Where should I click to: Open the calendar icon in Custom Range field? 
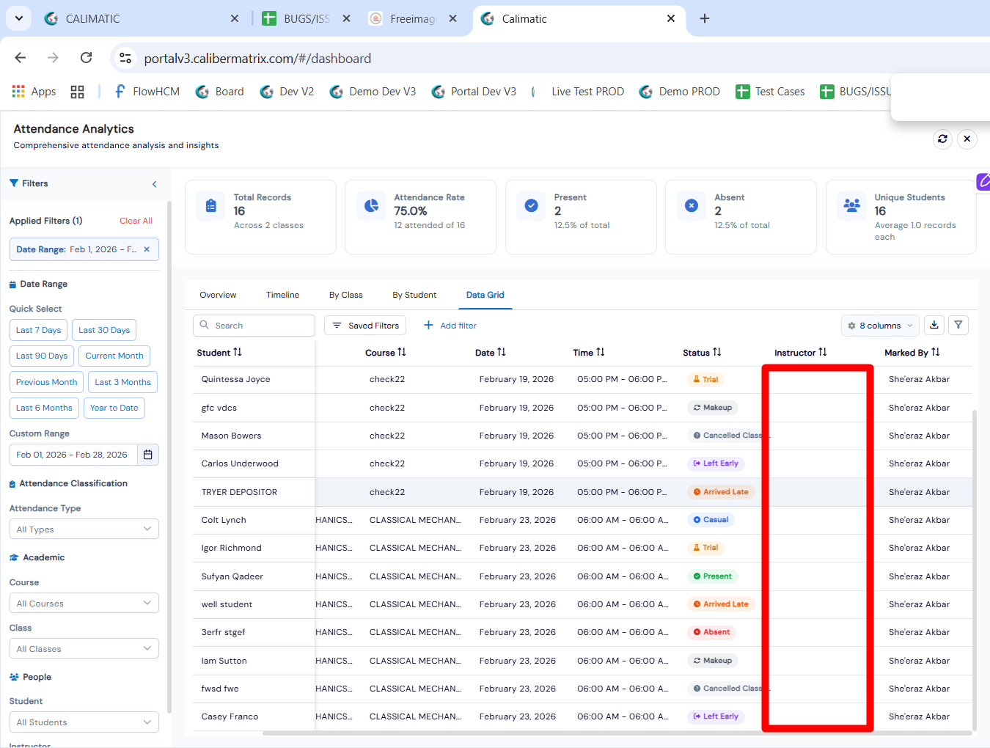[147, 455]
